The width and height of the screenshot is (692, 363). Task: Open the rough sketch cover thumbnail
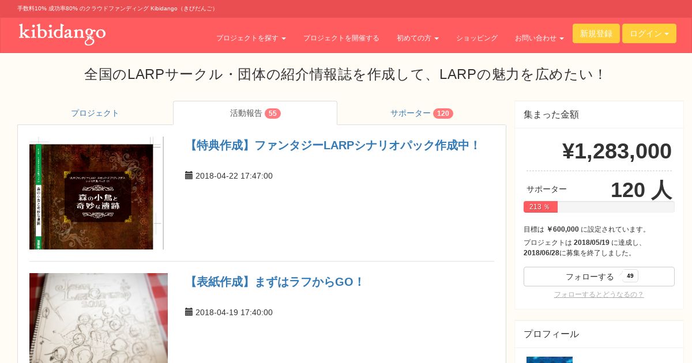[99, 318]
